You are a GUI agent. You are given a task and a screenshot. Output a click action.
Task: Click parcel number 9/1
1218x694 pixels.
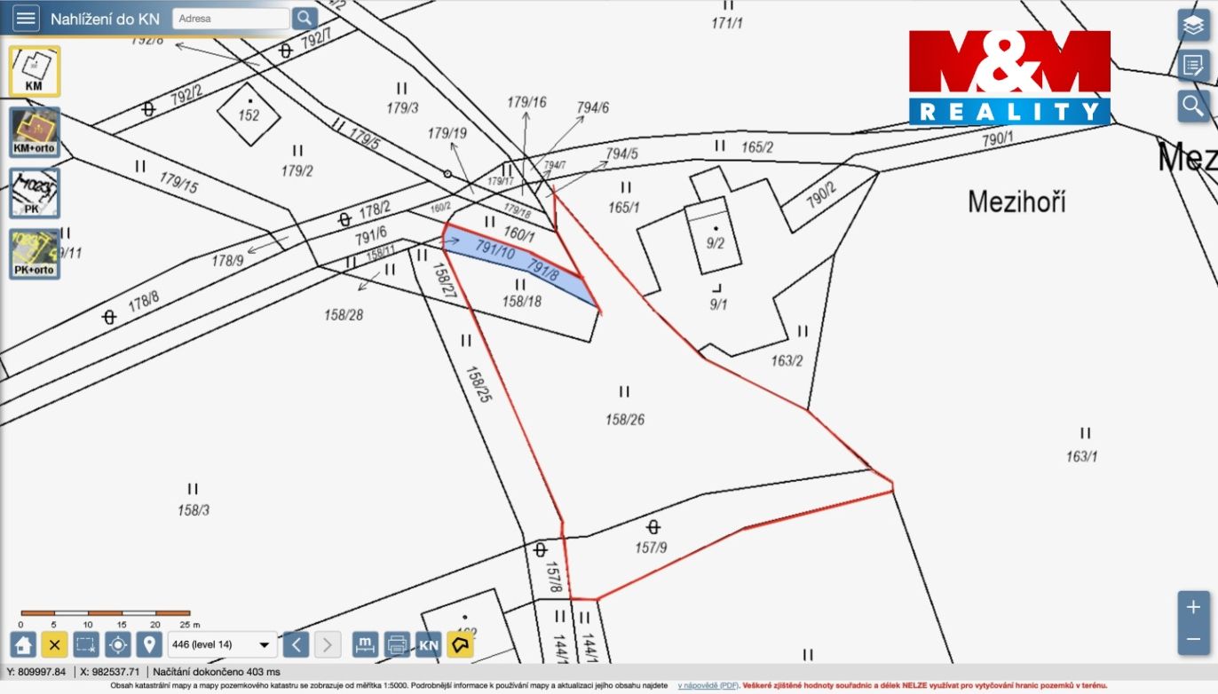pos(718,304)
